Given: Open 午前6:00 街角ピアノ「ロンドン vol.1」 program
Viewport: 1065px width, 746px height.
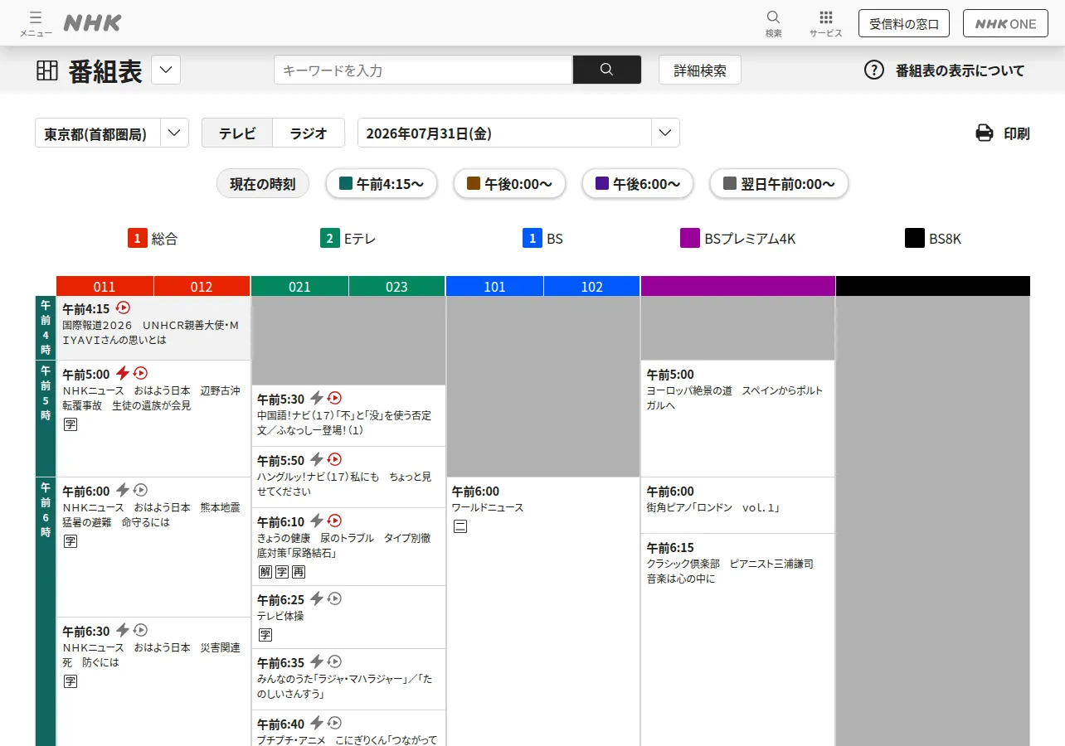Looking at the screenshot, I should 738,505.
